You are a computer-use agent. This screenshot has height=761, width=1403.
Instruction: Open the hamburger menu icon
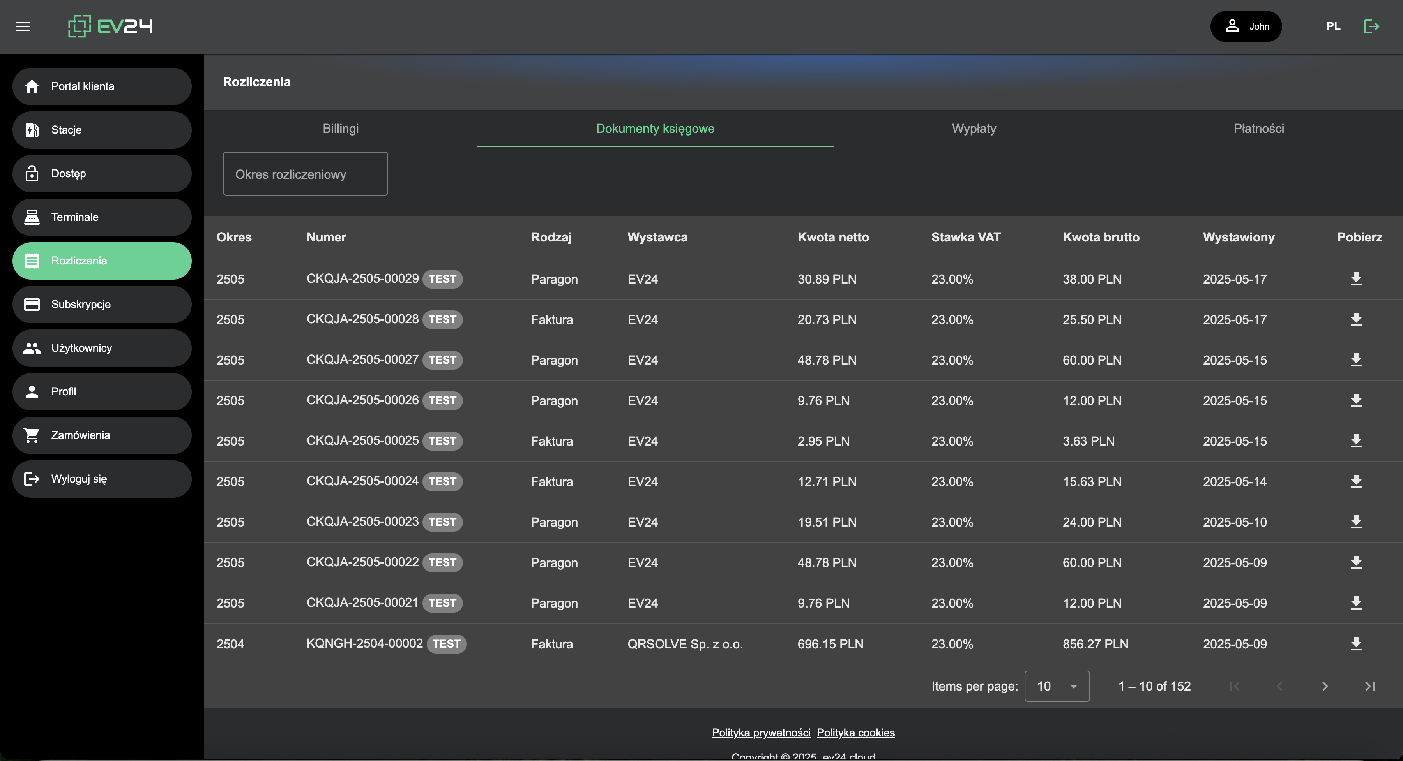point(23,26)
